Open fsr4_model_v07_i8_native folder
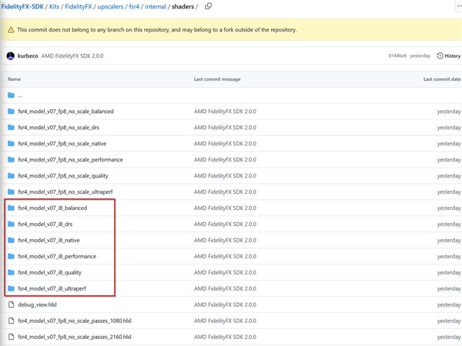 coord(49,241)
